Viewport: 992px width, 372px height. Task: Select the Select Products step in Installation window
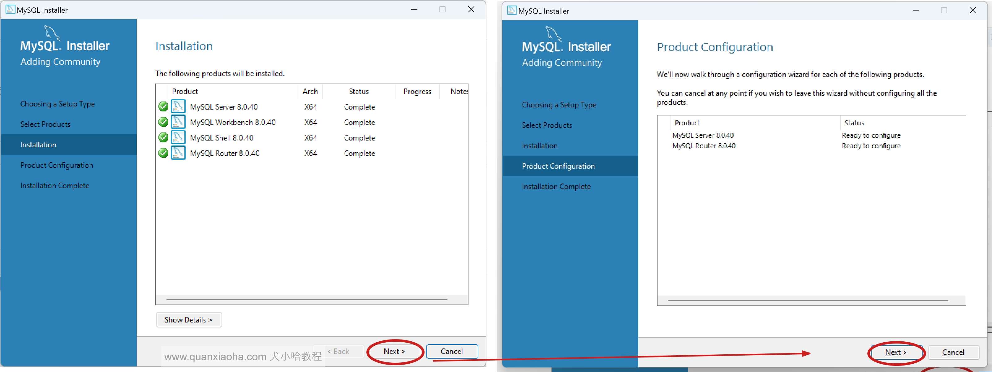(x=45, y=124)
